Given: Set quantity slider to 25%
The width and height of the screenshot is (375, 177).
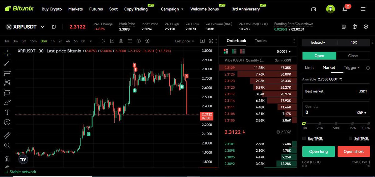Looking at the screenshot, I should click(x=320, y=124).
